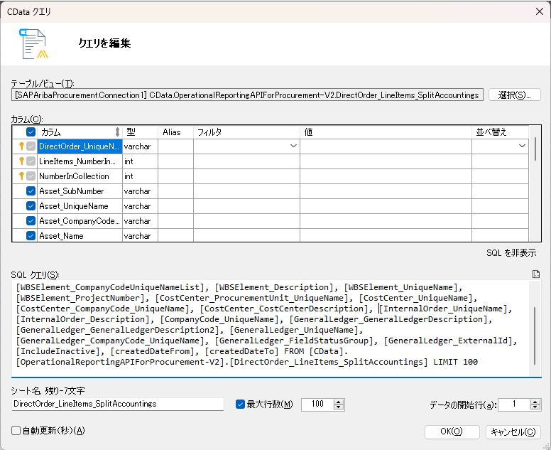Click [GeneralLedger_ExternalId] in SQL query
This screenshot has width=551, height=450.
(448, 341)
